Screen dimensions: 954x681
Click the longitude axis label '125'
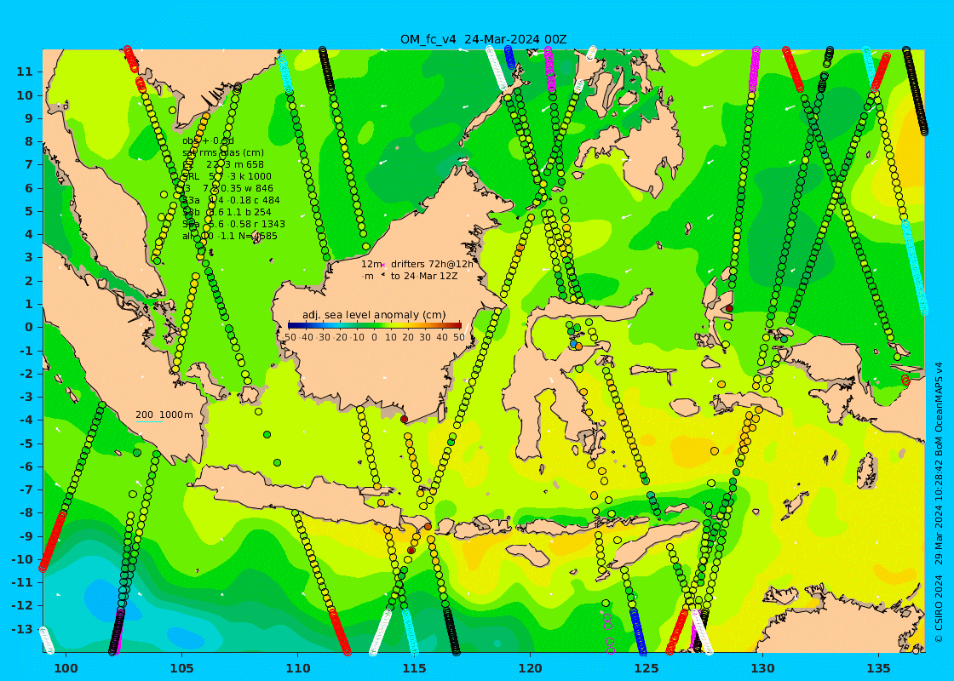click(x=647, y=669)
